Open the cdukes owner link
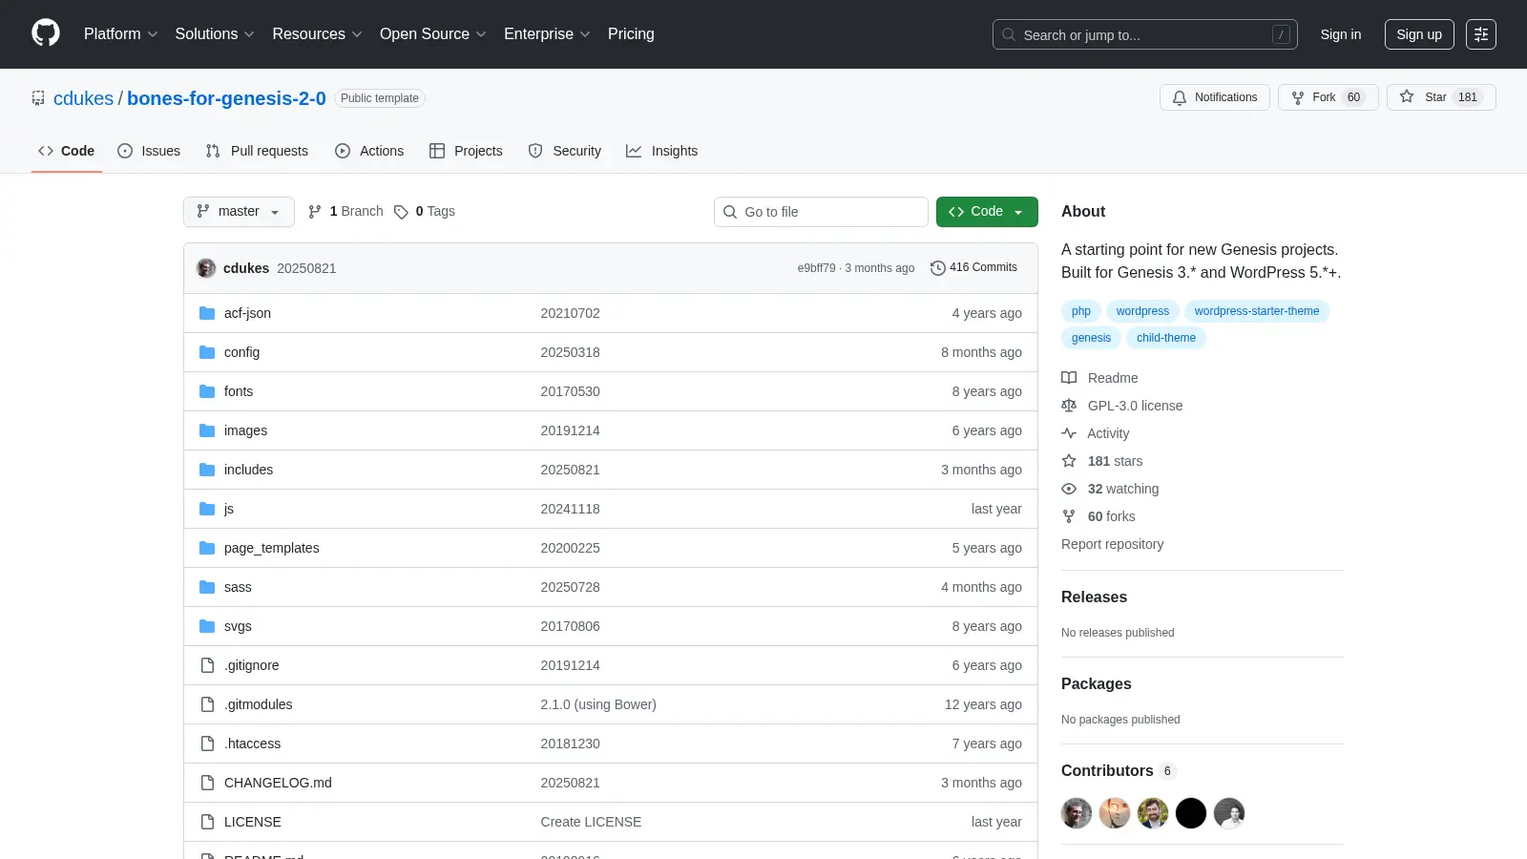The width and height of the screenshot is (1527, 859). click(x=83, y=98)
